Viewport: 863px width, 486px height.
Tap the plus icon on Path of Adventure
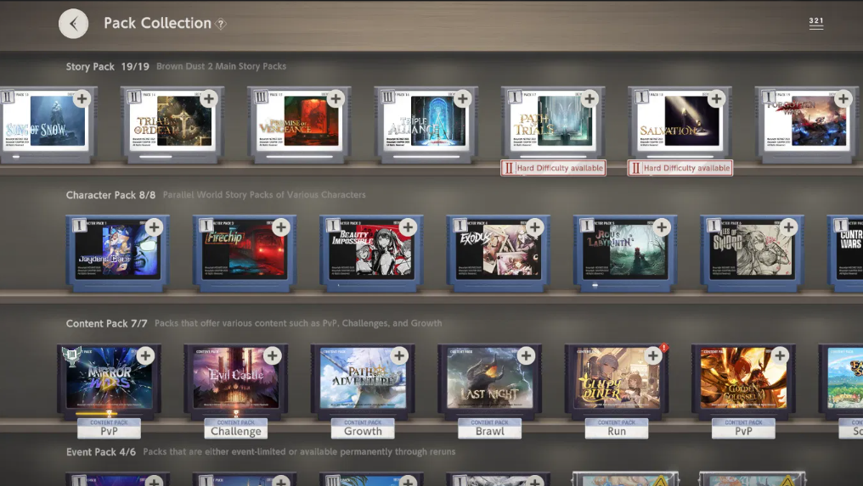399,355
